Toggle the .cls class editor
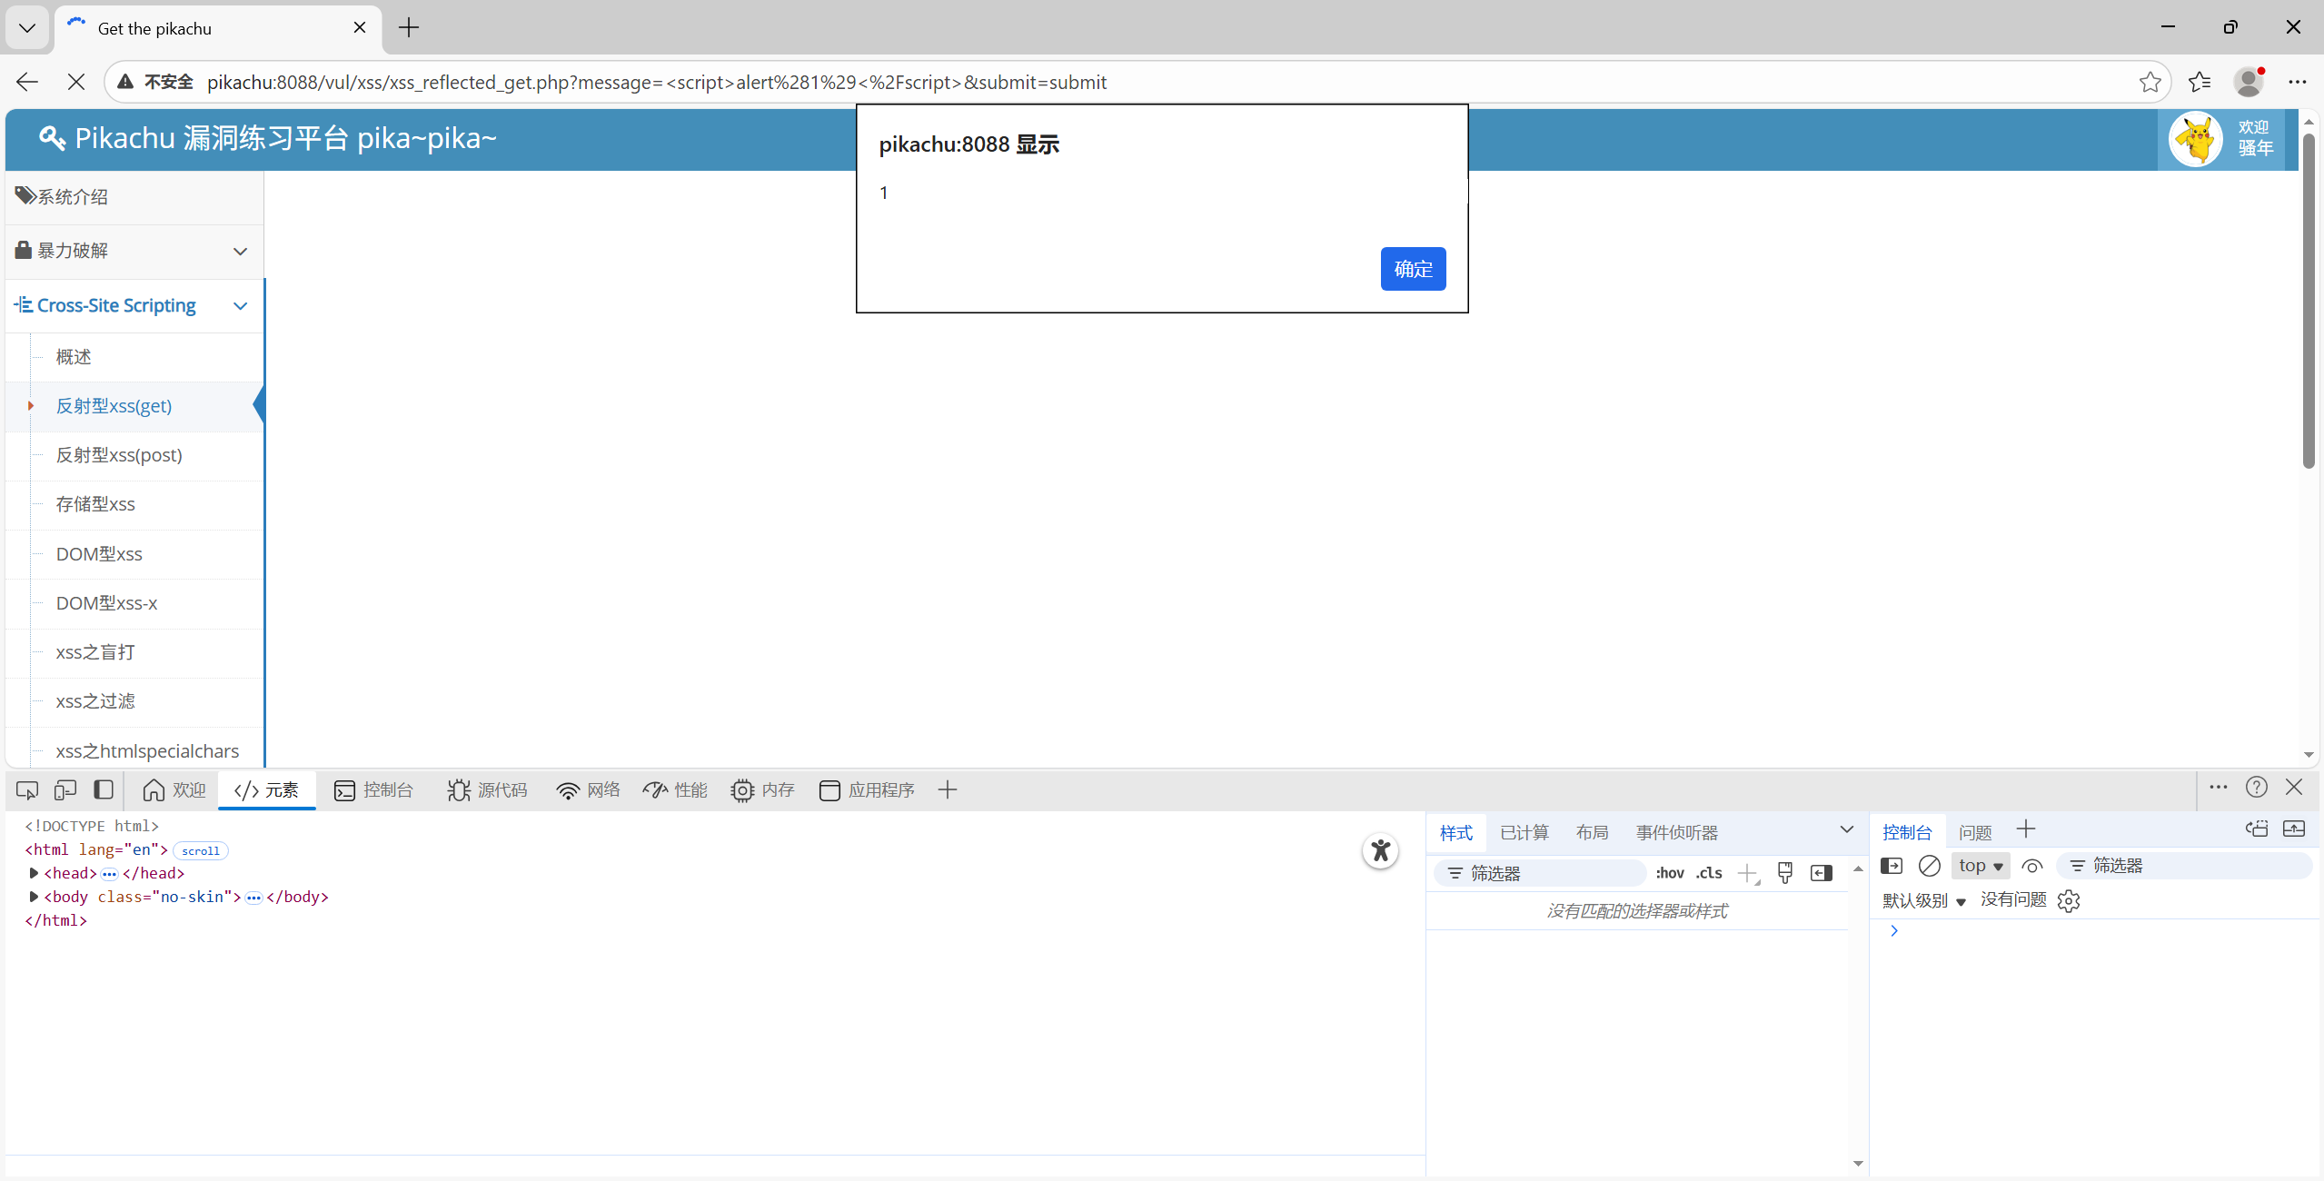The height and width of the screenshot is (1181, 2324). tap(1708, 873)
